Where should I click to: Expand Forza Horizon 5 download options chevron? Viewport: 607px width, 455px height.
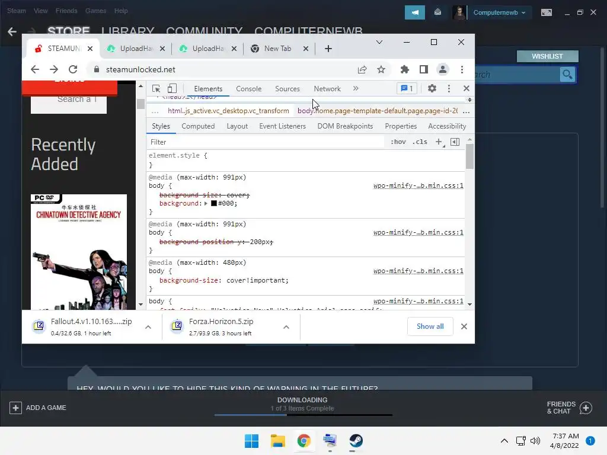[286, 327]
